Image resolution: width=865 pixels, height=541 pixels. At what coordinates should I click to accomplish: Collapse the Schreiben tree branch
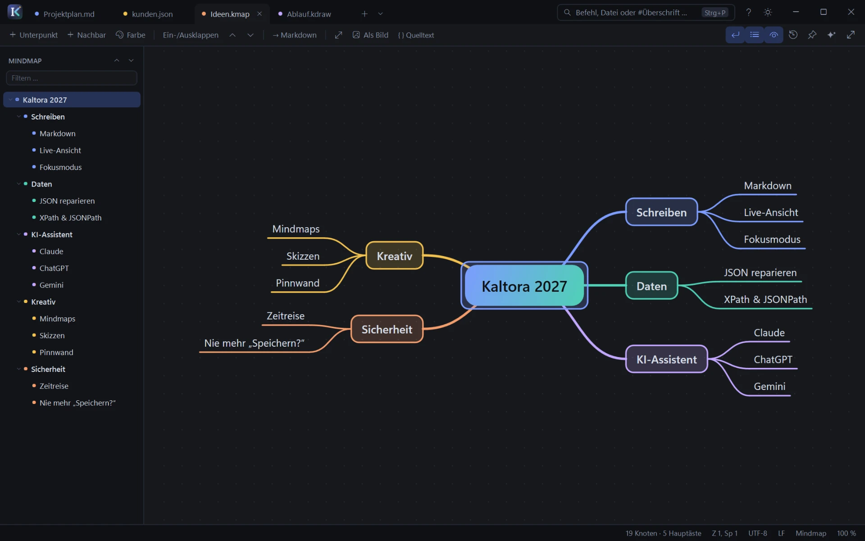click(x=19, y=116)
